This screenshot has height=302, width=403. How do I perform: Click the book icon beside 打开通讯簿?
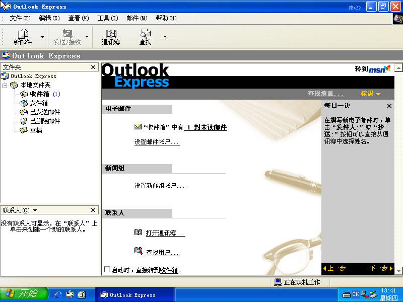tap(138, 232)
